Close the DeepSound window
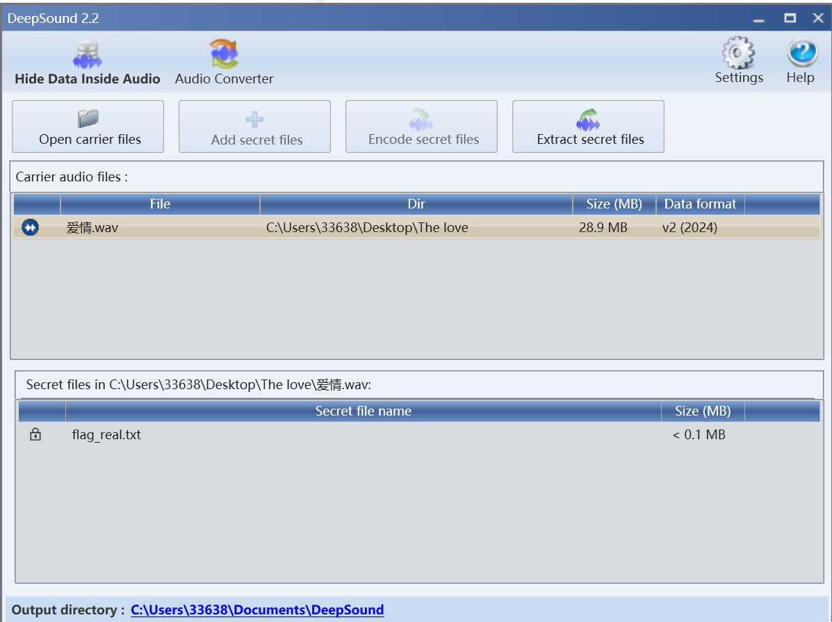This screenshot has height=622, width=832. (x=818, y=19)
